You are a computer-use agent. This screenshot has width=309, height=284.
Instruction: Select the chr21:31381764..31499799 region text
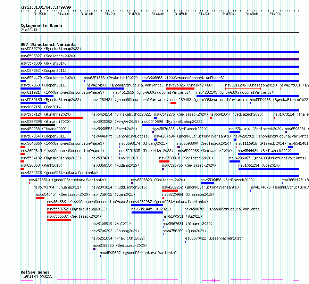tap(46, 8)
